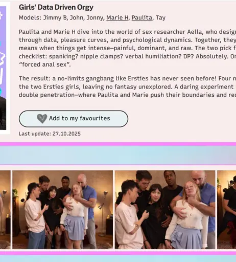Open the Paulita model link
This screenshot has width=236, height=262.
pyautogui.click(x=142, y=18)
